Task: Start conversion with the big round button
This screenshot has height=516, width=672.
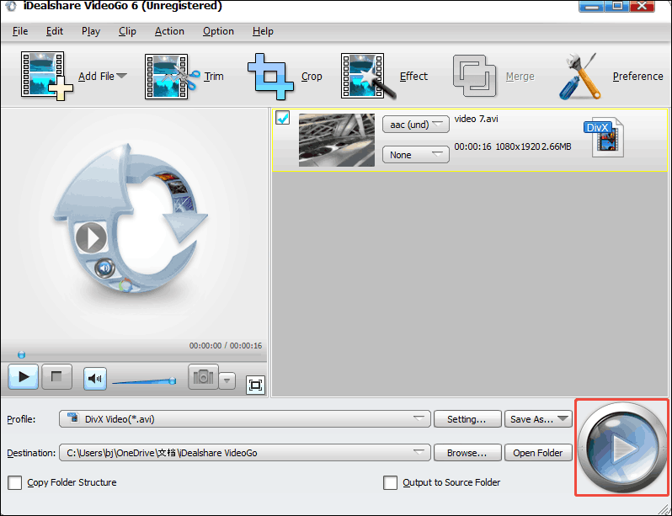Action: coord(621,449)
